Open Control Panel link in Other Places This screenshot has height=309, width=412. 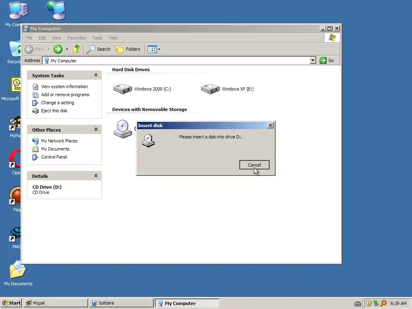(x=54, y=157)
